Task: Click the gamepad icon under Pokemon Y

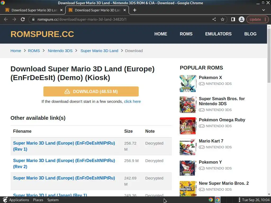Action: 202,168
